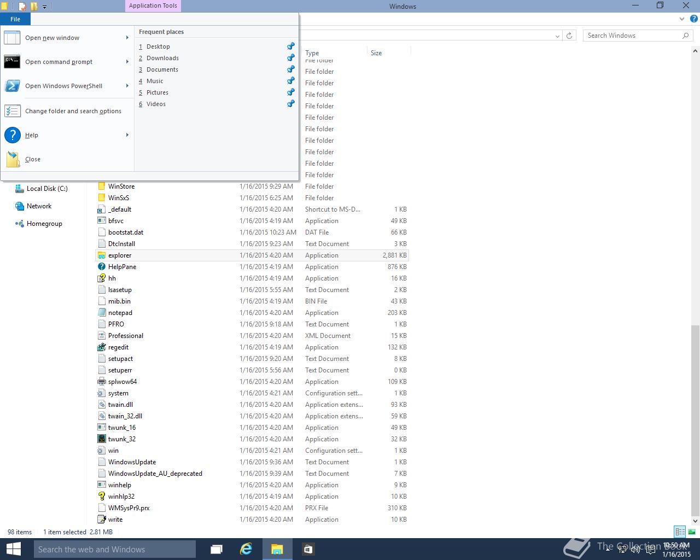Click the New folder quick access toolbar icon
Screen dimensions: 700x560
coord(34,7)
